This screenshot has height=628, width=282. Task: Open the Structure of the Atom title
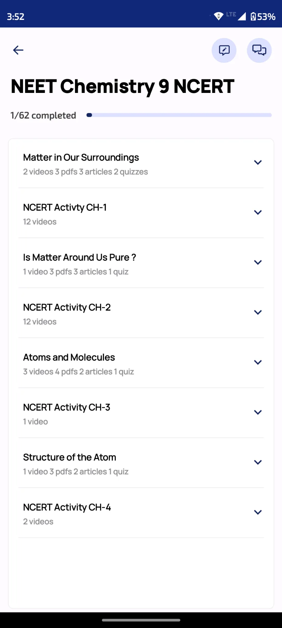click(70, 458)
